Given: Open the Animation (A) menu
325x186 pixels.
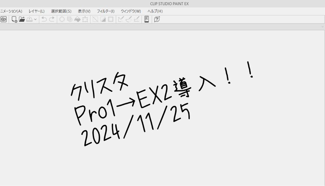Looking at the screenshot, I should pos(11,11).
